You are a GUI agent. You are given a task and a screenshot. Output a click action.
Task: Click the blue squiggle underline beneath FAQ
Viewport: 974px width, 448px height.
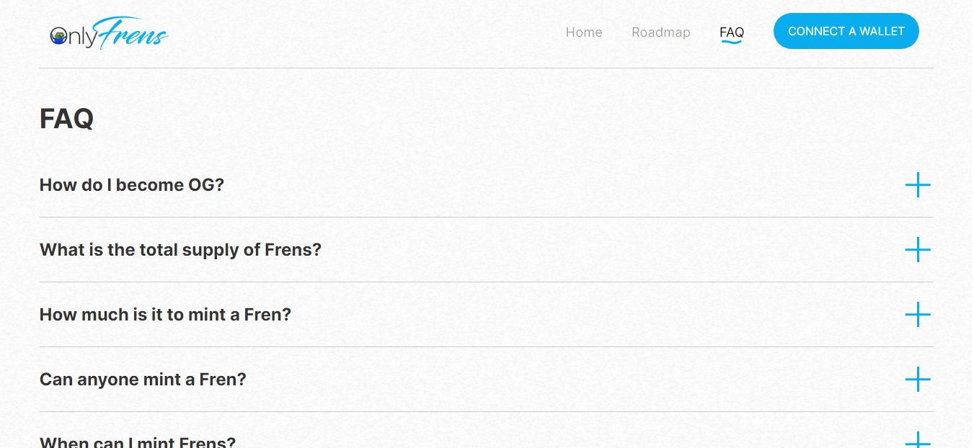click(732, 42)
